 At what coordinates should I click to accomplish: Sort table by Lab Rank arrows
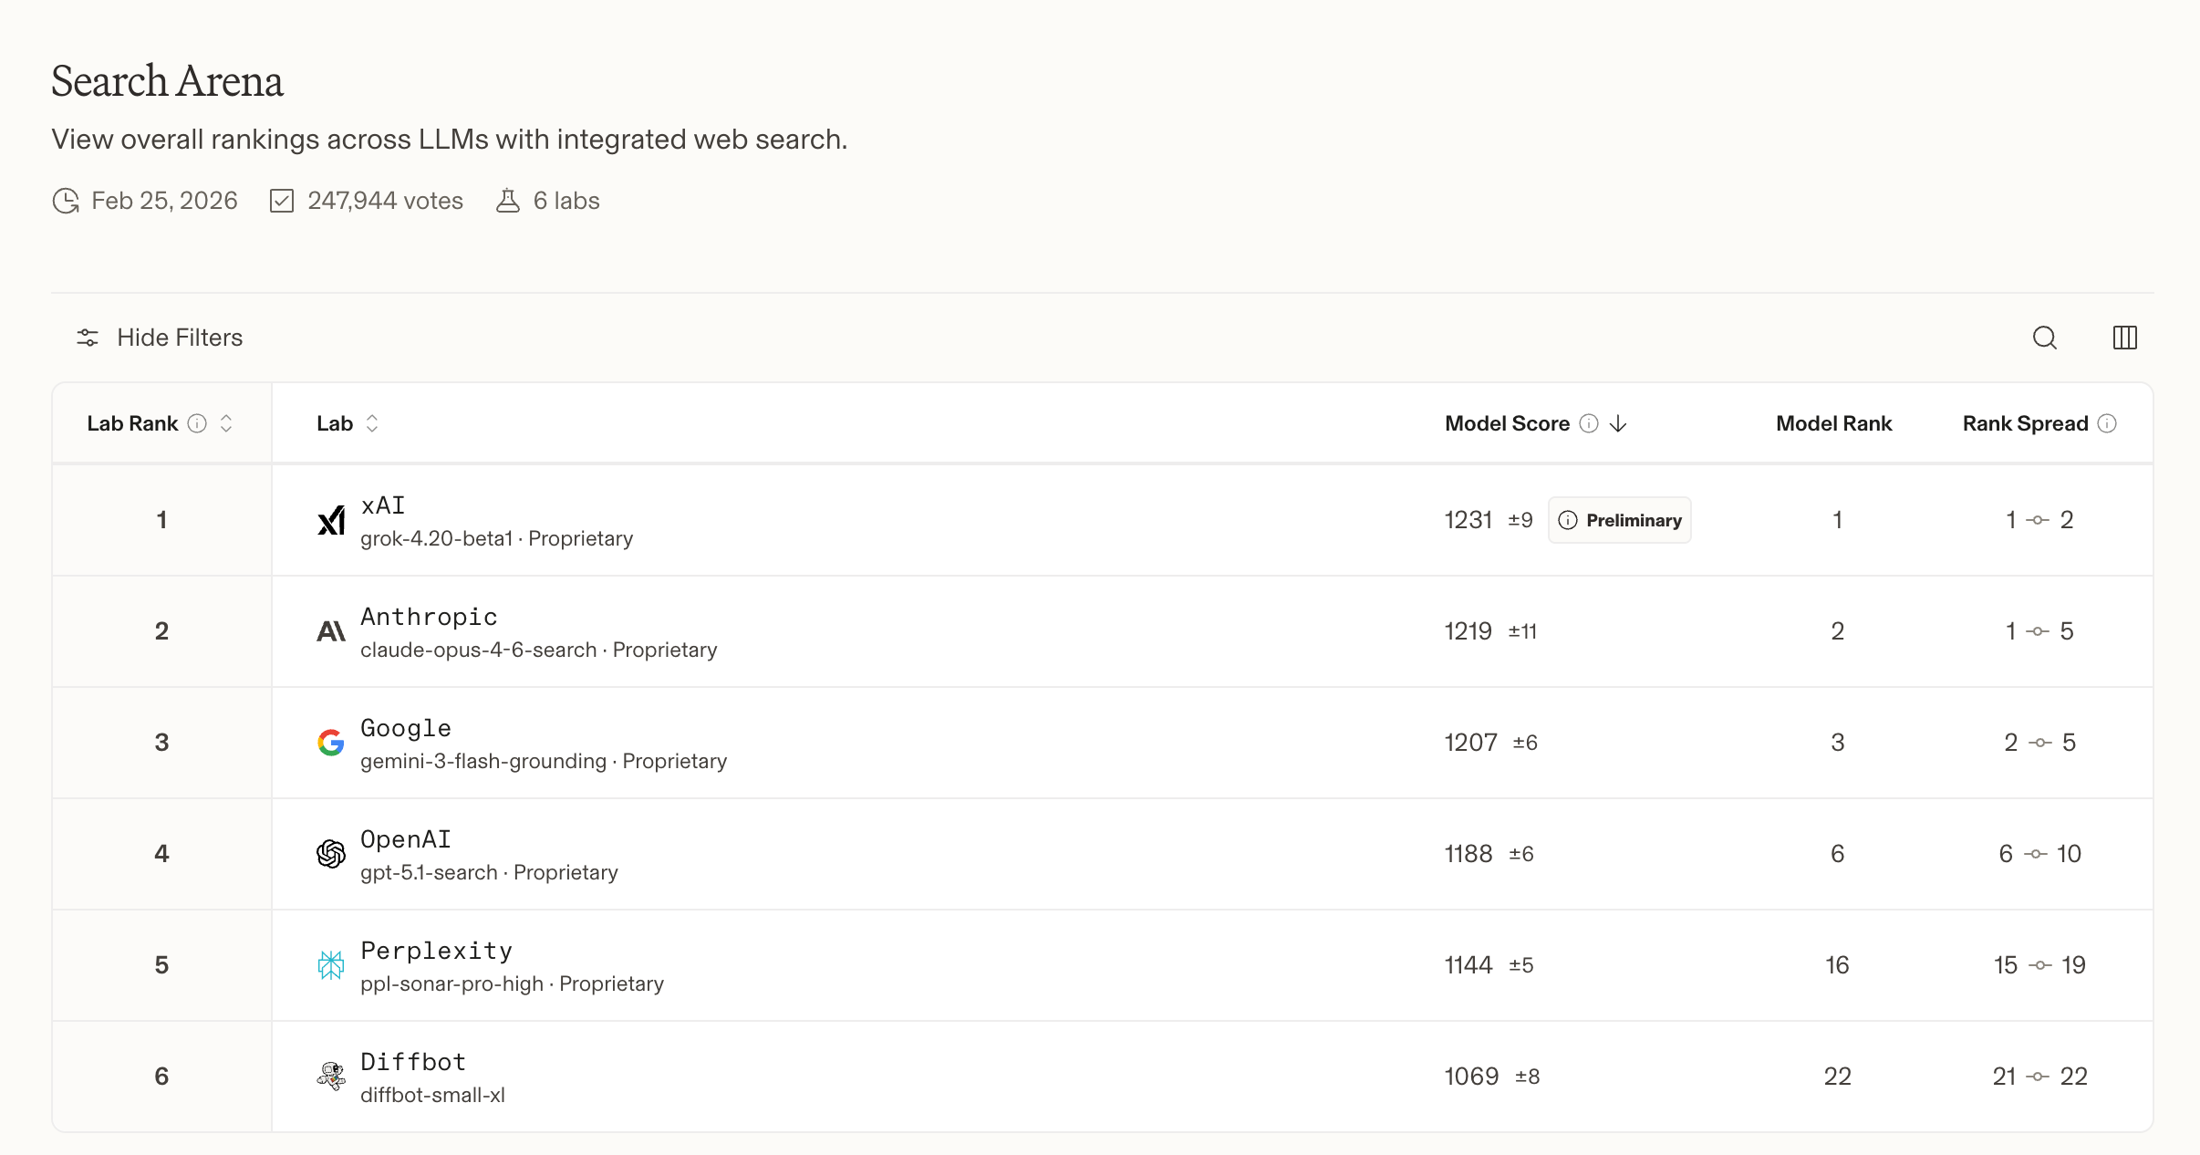tap(226, 423)
